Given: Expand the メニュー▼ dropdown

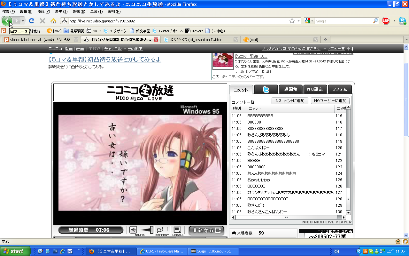Looking at the screenshot, I should (336, 49).
